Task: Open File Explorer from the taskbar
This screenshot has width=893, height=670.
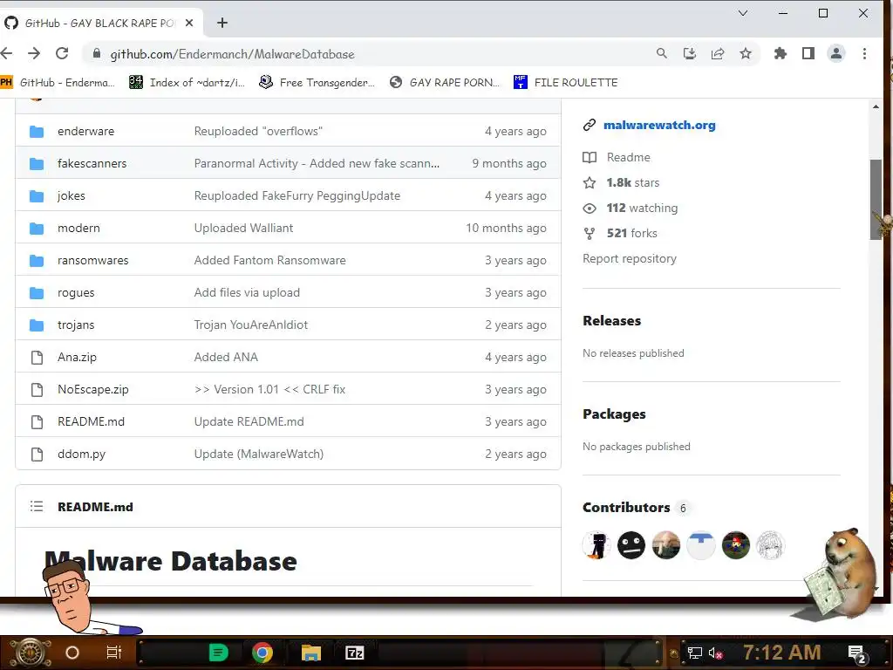Action: (311, 653)
